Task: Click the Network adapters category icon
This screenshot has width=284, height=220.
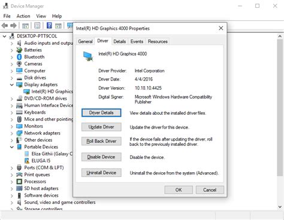Action: click(x=19, y=133)
